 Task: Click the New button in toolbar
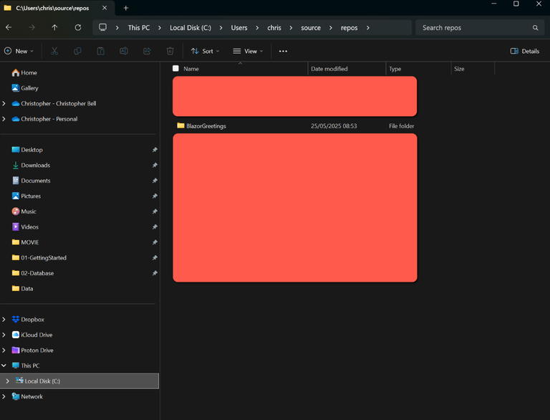pos(19,51)
